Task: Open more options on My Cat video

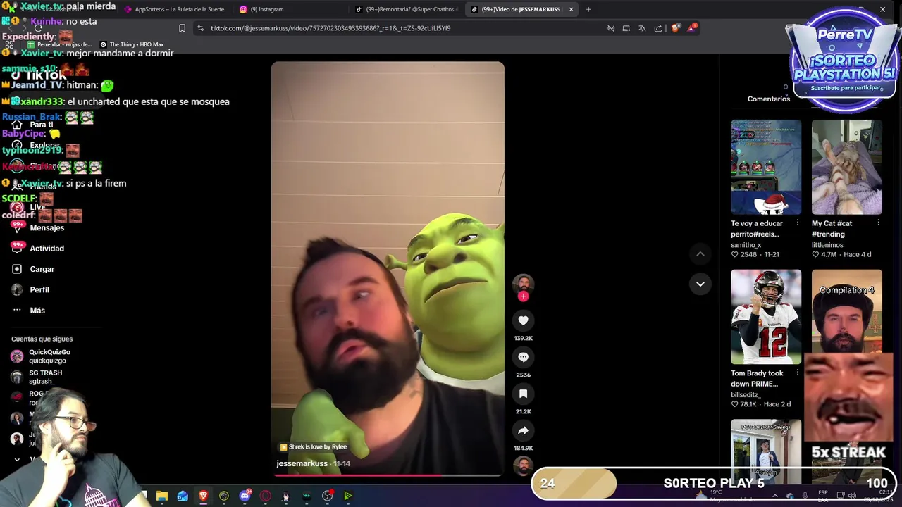Action: [x=878, y=223]
